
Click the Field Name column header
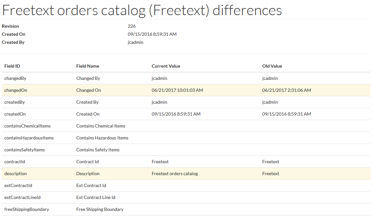88,66
